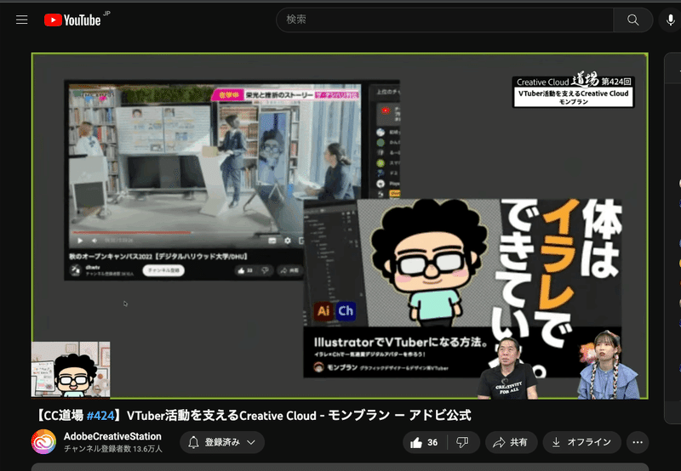The height and width of the screenshot is (471, 681).
Task: Click the オフライン download button
Action: coord(581,442)
